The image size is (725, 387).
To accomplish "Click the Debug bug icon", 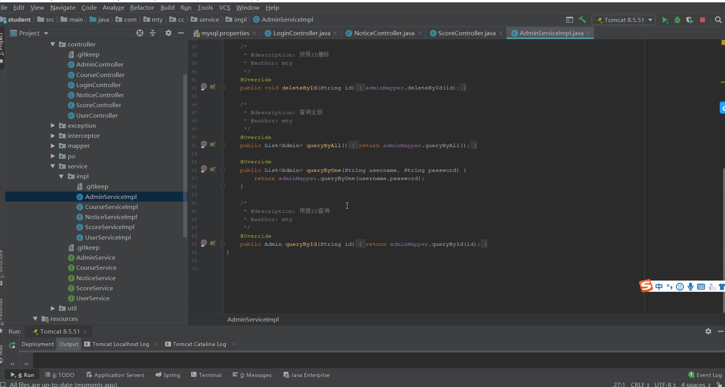I will [677, 20].
